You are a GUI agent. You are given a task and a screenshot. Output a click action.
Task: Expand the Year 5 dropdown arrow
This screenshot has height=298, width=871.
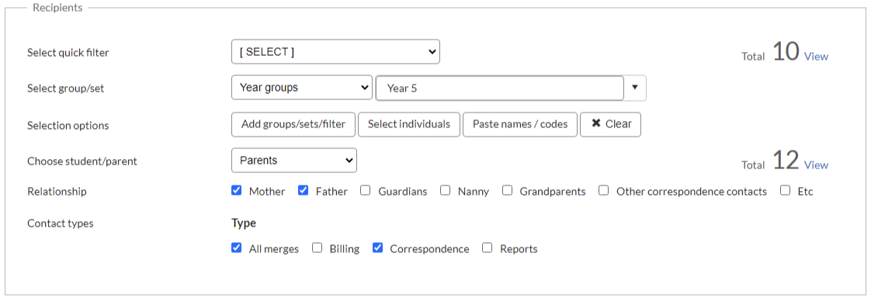[x=636, y=88]
